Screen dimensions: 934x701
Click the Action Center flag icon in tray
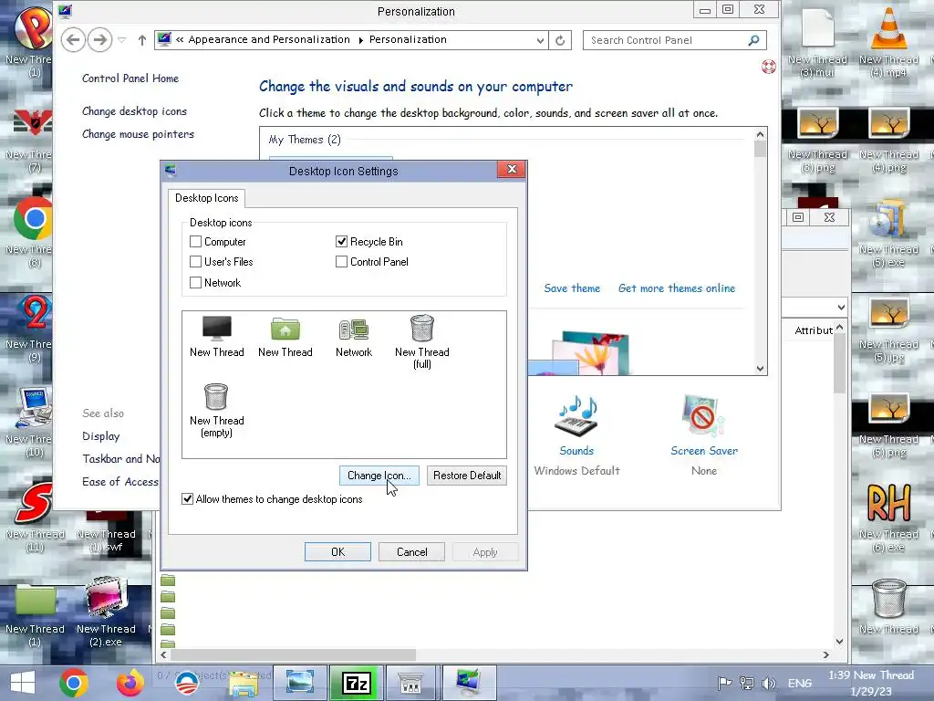click(724, 683)
